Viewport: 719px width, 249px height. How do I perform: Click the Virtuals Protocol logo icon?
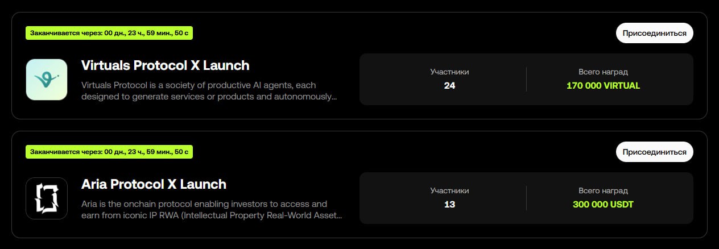click(x=47, y=80)
